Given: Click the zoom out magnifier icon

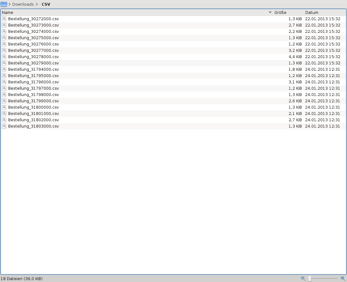Looking at the screenshot, I should coord(303,279).
